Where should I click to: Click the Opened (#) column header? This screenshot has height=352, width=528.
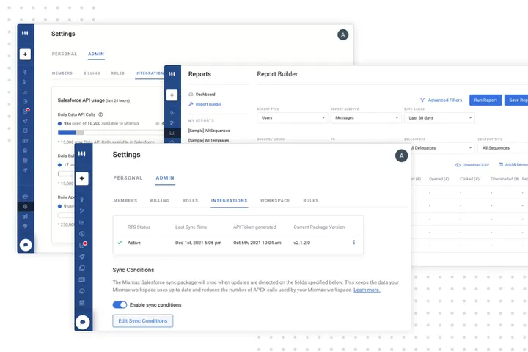click(x=439, y=179)
